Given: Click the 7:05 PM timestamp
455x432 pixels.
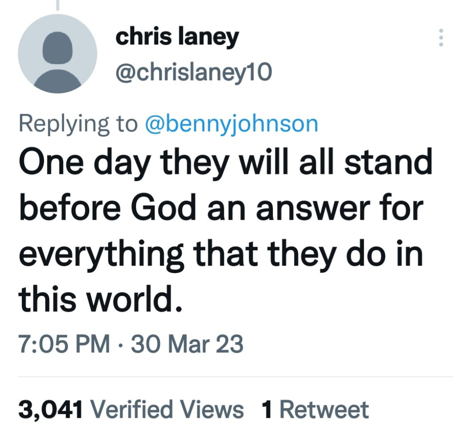Looking at the screenshot, I should [x=64, y=344].
